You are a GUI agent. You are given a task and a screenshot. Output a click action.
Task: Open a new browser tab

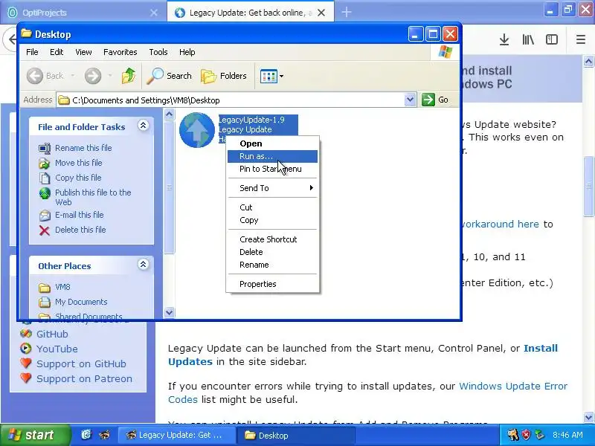tap(346, 13)
